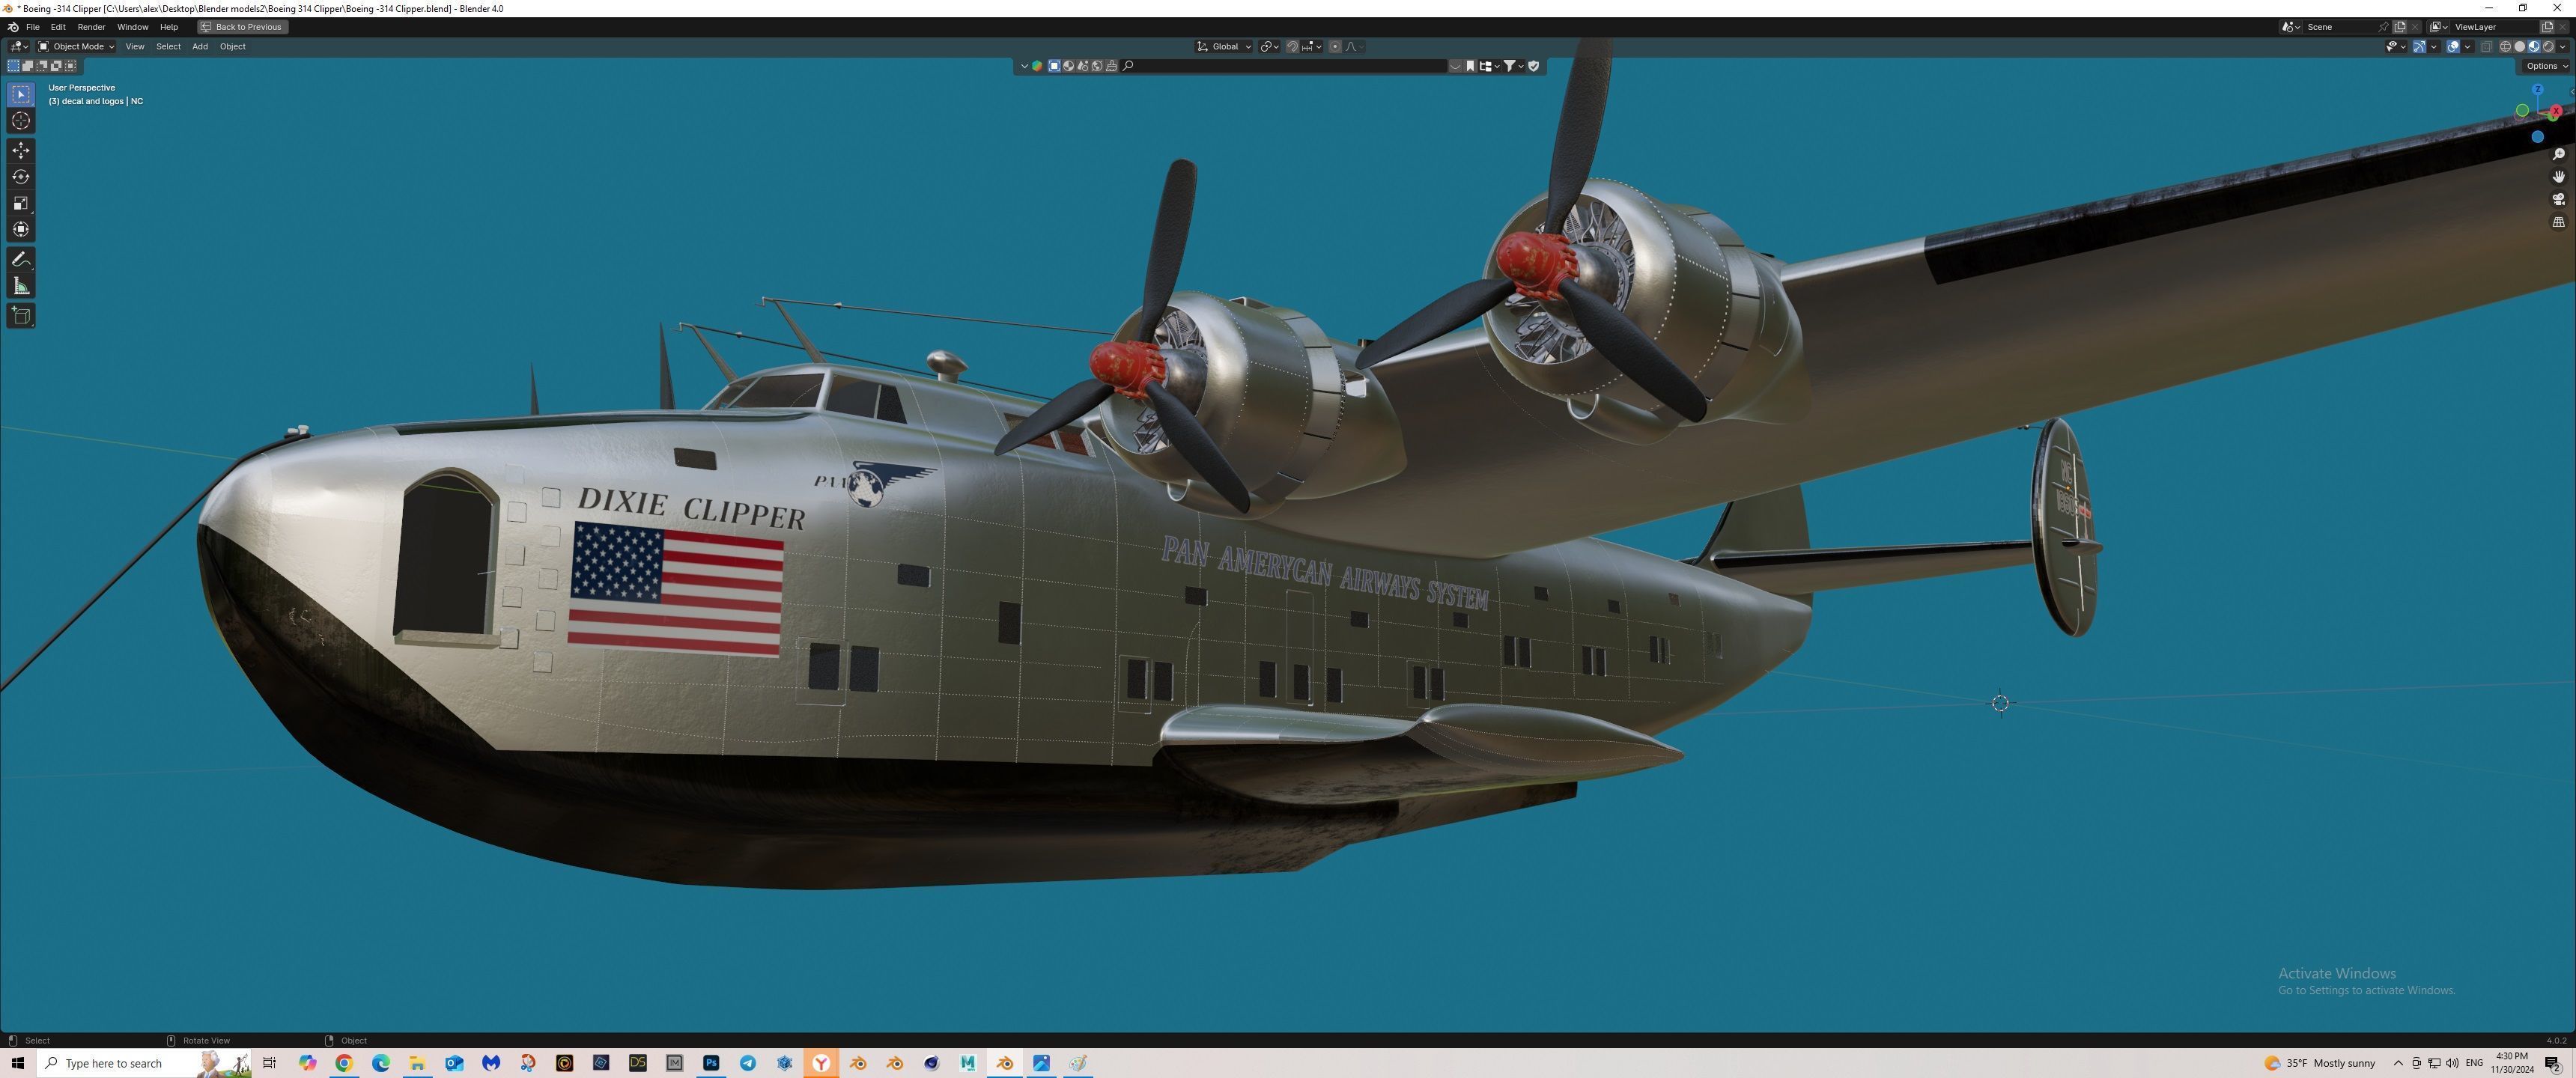Viewport: 2576px width, 1078px height.
Task: Expand viewport shading options arrow
Action: [x=2563, y=46]
